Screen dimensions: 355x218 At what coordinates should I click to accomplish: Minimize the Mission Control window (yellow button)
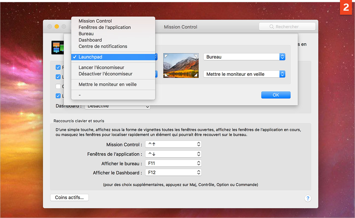pyautogui.click(x=57, y=26)
